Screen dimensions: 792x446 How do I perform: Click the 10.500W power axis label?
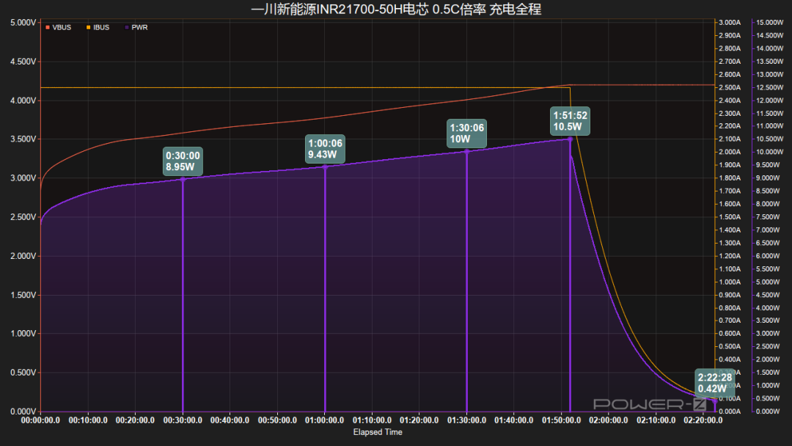(x=770, y=139)
